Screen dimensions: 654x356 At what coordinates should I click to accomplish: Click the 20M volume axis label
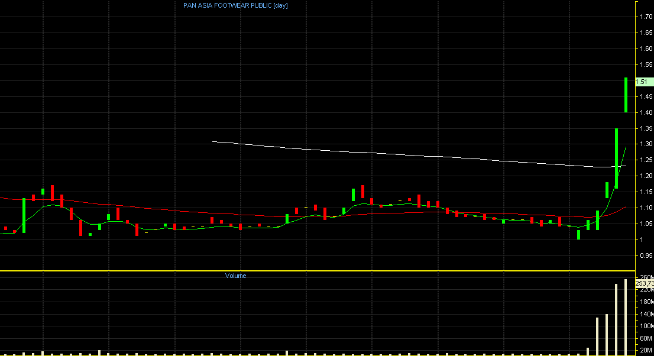[646, 350]
